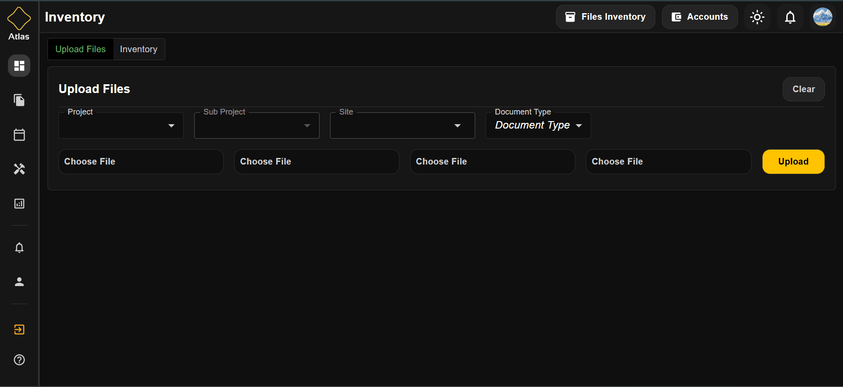Click the second Choose File field
The width and height of the screenshot is (843, 387).
317,161
